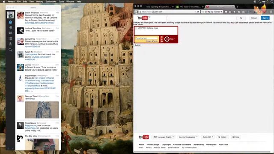Open Peggster.net link in Pegg News tweet
274x154 pixels.
30,125
